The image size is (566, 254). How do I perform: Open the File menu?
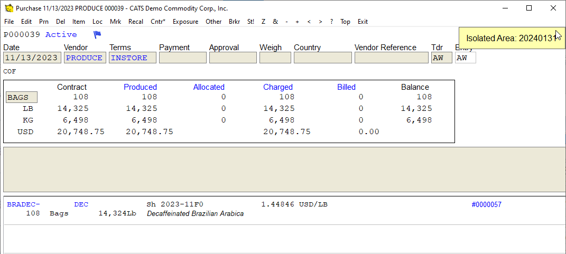click(9, 22)
